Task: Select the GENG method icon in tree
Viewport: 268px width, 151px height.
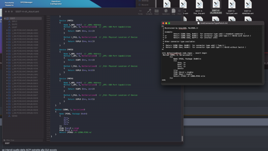Action: 9,116
